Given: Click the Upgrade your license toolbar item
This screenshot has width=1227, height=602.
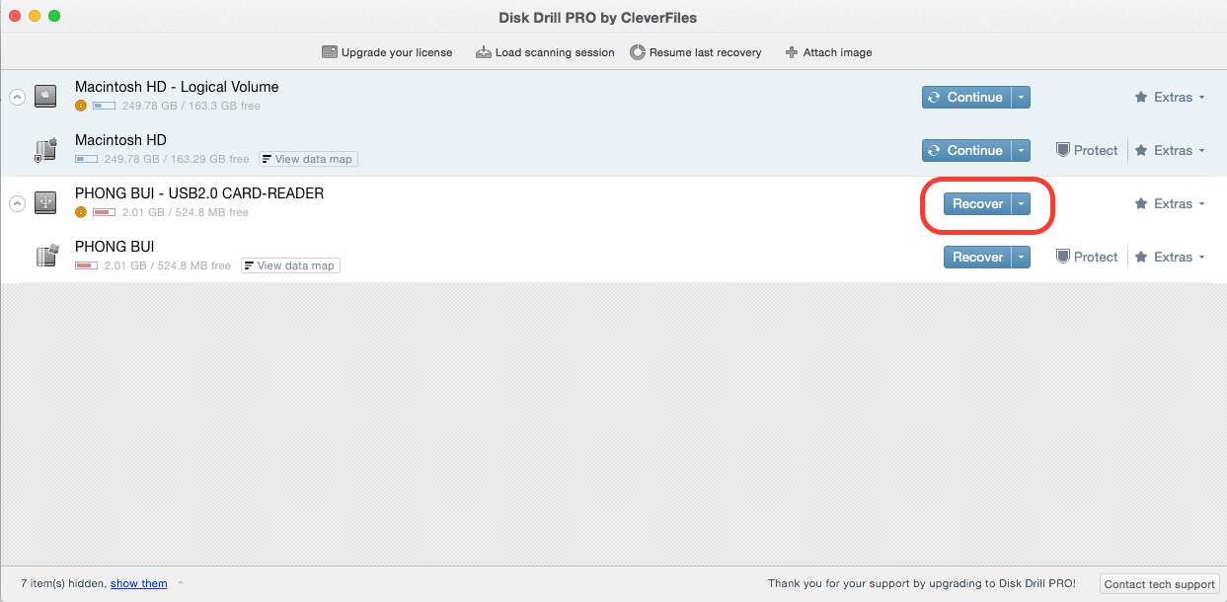Looking at the screenshot, I should coord(387,52).
